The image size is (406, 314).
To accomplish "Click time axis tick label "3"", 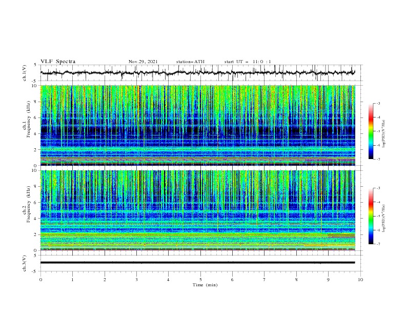I will tap(136, 280).
